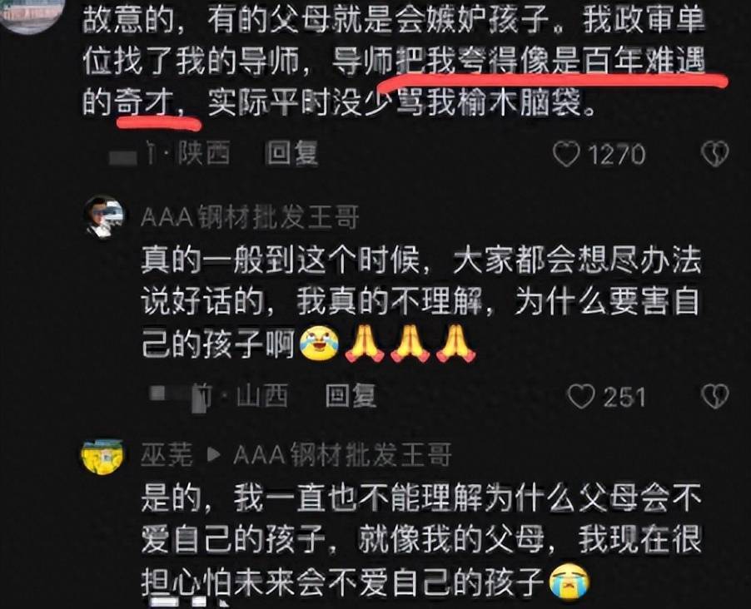Dislike the 陕西 comment with broken heart
Viewport: 751px width, 609px height.
714,154
